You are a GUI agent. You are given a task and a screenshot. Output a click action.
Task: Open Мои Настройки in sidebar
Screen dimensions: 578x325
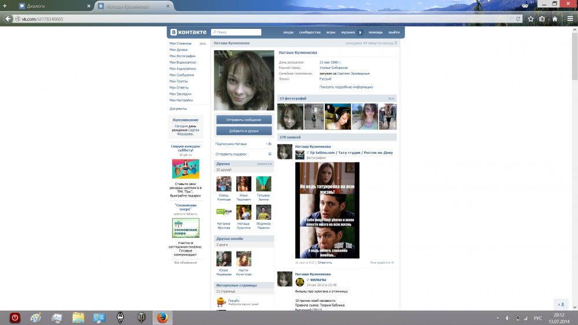181,100
